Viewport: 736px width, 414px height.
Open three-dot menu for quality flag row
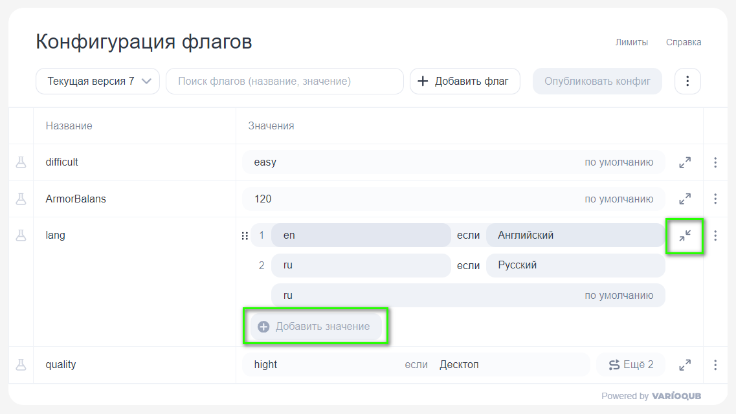(715, 365)
